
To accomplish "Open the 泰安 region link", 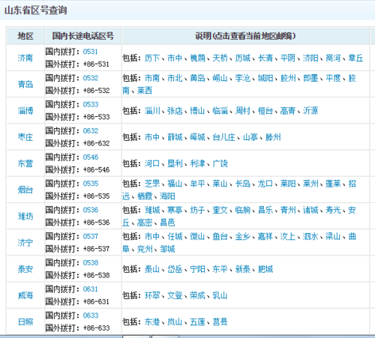I will tap(25, 269).
